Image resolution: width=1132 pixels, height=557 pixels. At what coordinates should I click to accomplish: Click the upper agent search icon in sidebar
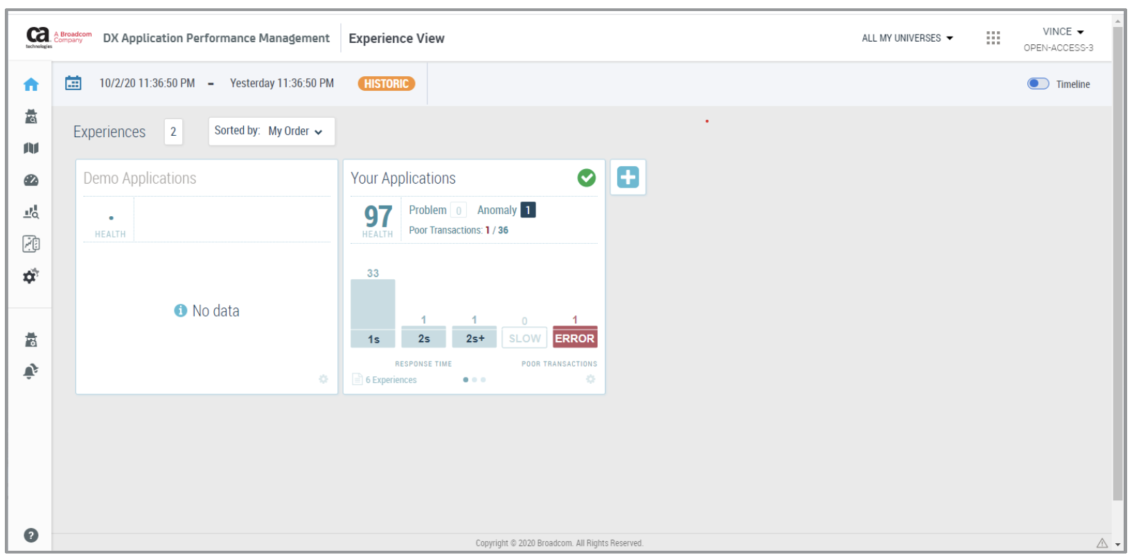pyautogui.click(x=30, y=116)
